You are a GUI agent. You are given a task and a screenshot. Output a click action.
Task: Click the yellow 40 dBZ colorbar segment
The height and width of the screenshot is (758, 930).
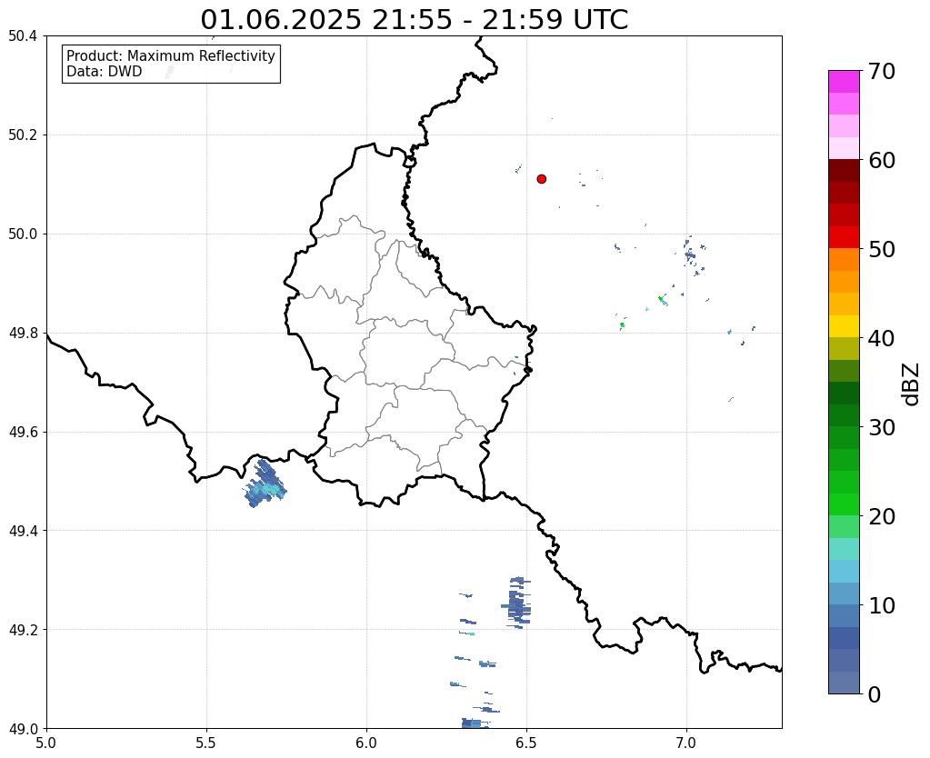point(844,326)
